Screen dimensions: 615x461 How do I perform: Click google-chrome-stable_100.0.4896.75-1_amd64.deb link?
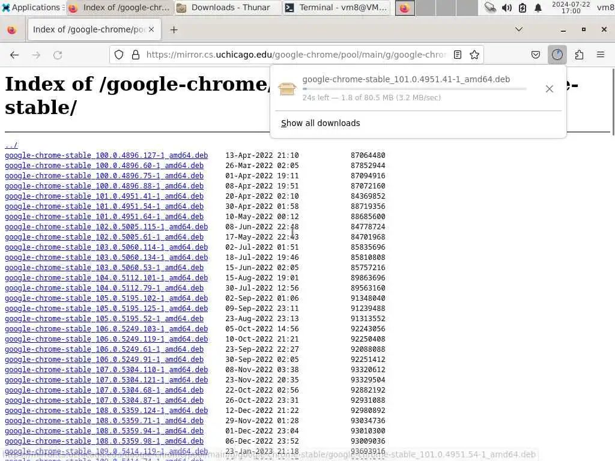[x=105, y=176]
